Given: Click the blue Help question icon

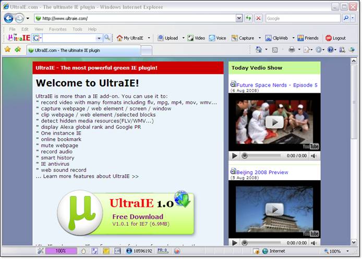Looking at the screenshot, I should 330,50.
